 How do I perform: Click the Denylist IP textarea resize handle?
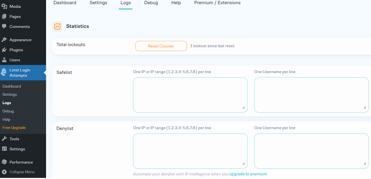(244, 164)
